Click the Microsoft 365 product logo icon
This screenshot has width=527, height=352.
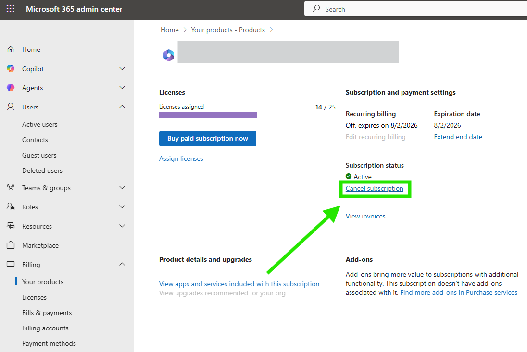169,55
